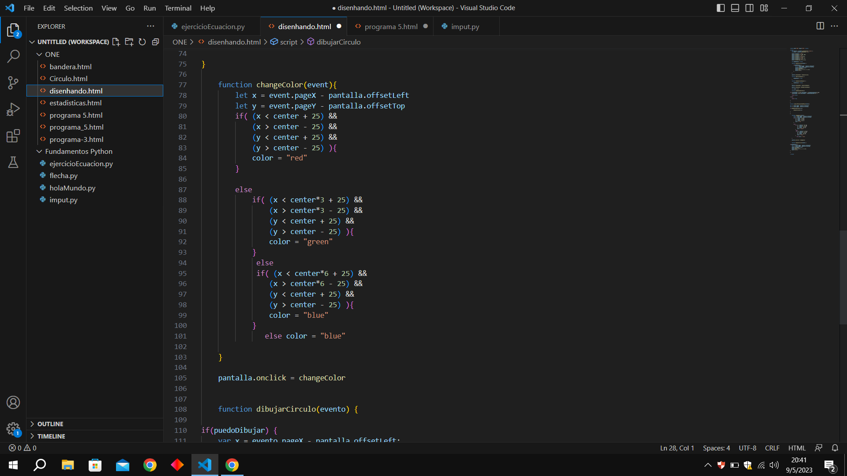
Task: Click Ln 28, Col 1 to go to line
Action: tap(677, 448)
